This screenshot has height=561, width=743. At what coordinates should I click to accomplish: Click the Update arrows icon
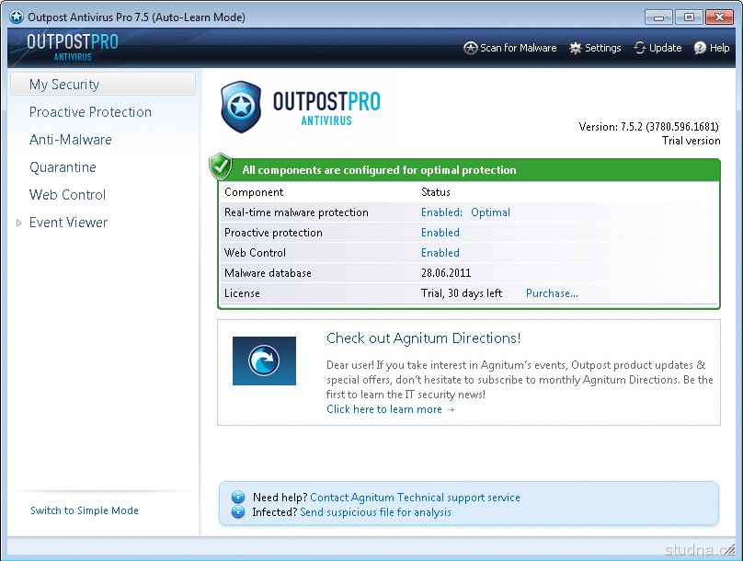(x=640, y=48)
